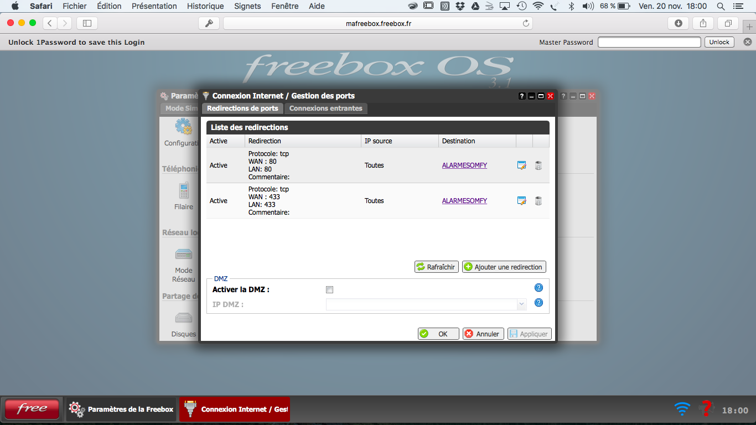Click the Destination column header
The height and width of the screenshot is (425, 756).
click(477, 141)
